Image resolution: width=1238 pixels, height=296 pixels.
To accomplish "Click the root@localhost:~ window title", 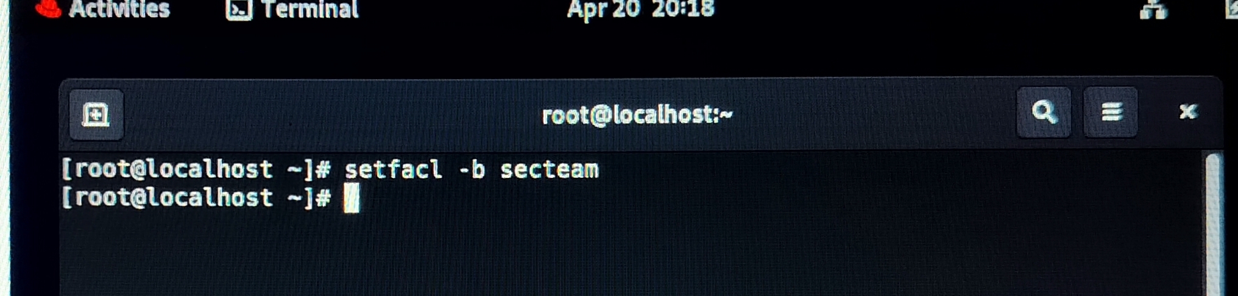I will [x=637, y=115].
